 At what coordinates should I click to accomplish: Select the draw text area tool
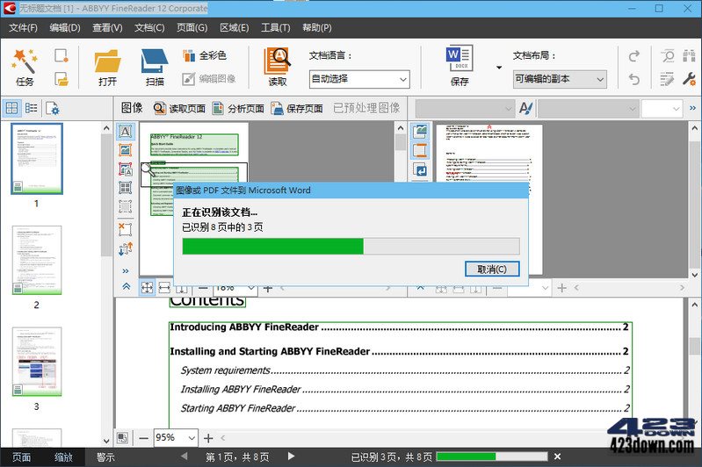[125, 132]
